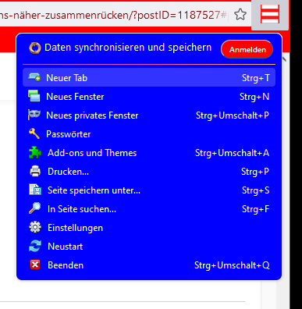The width and height of the screenshot is (302, 309).
Task: Click the red X Beenden icon
Action: click(x=35, y=265)
